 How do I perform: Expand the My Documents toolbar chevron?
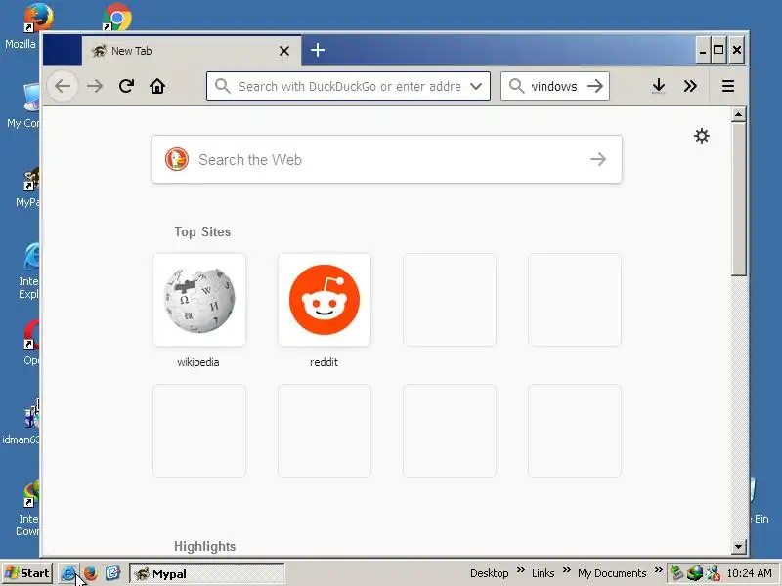[658, 570]
